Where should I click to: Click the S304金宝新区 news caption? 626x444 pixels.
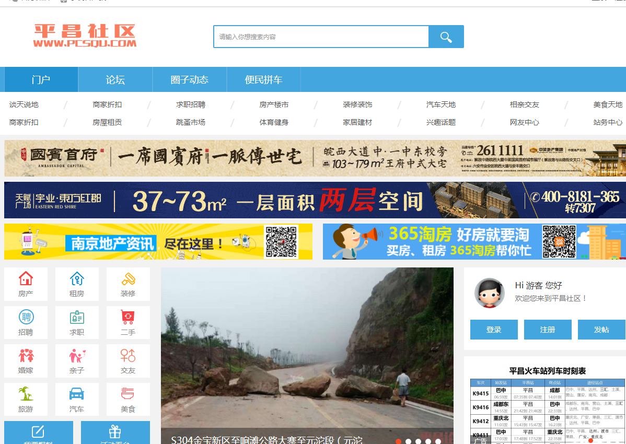(266, 440)
